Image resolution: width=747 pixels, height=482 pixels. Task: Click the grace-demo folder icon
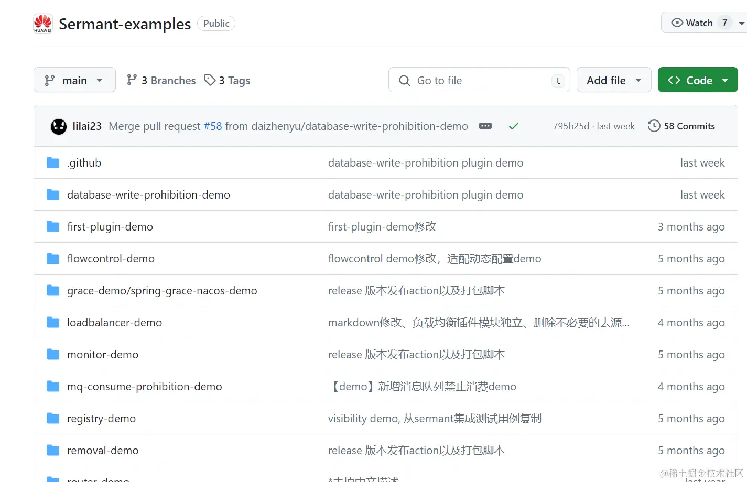53,291
